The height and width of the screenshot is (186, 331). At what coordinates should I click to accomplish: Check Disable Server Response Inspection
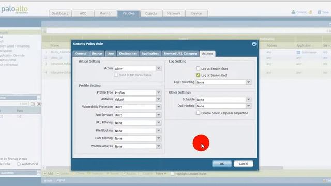198,113
